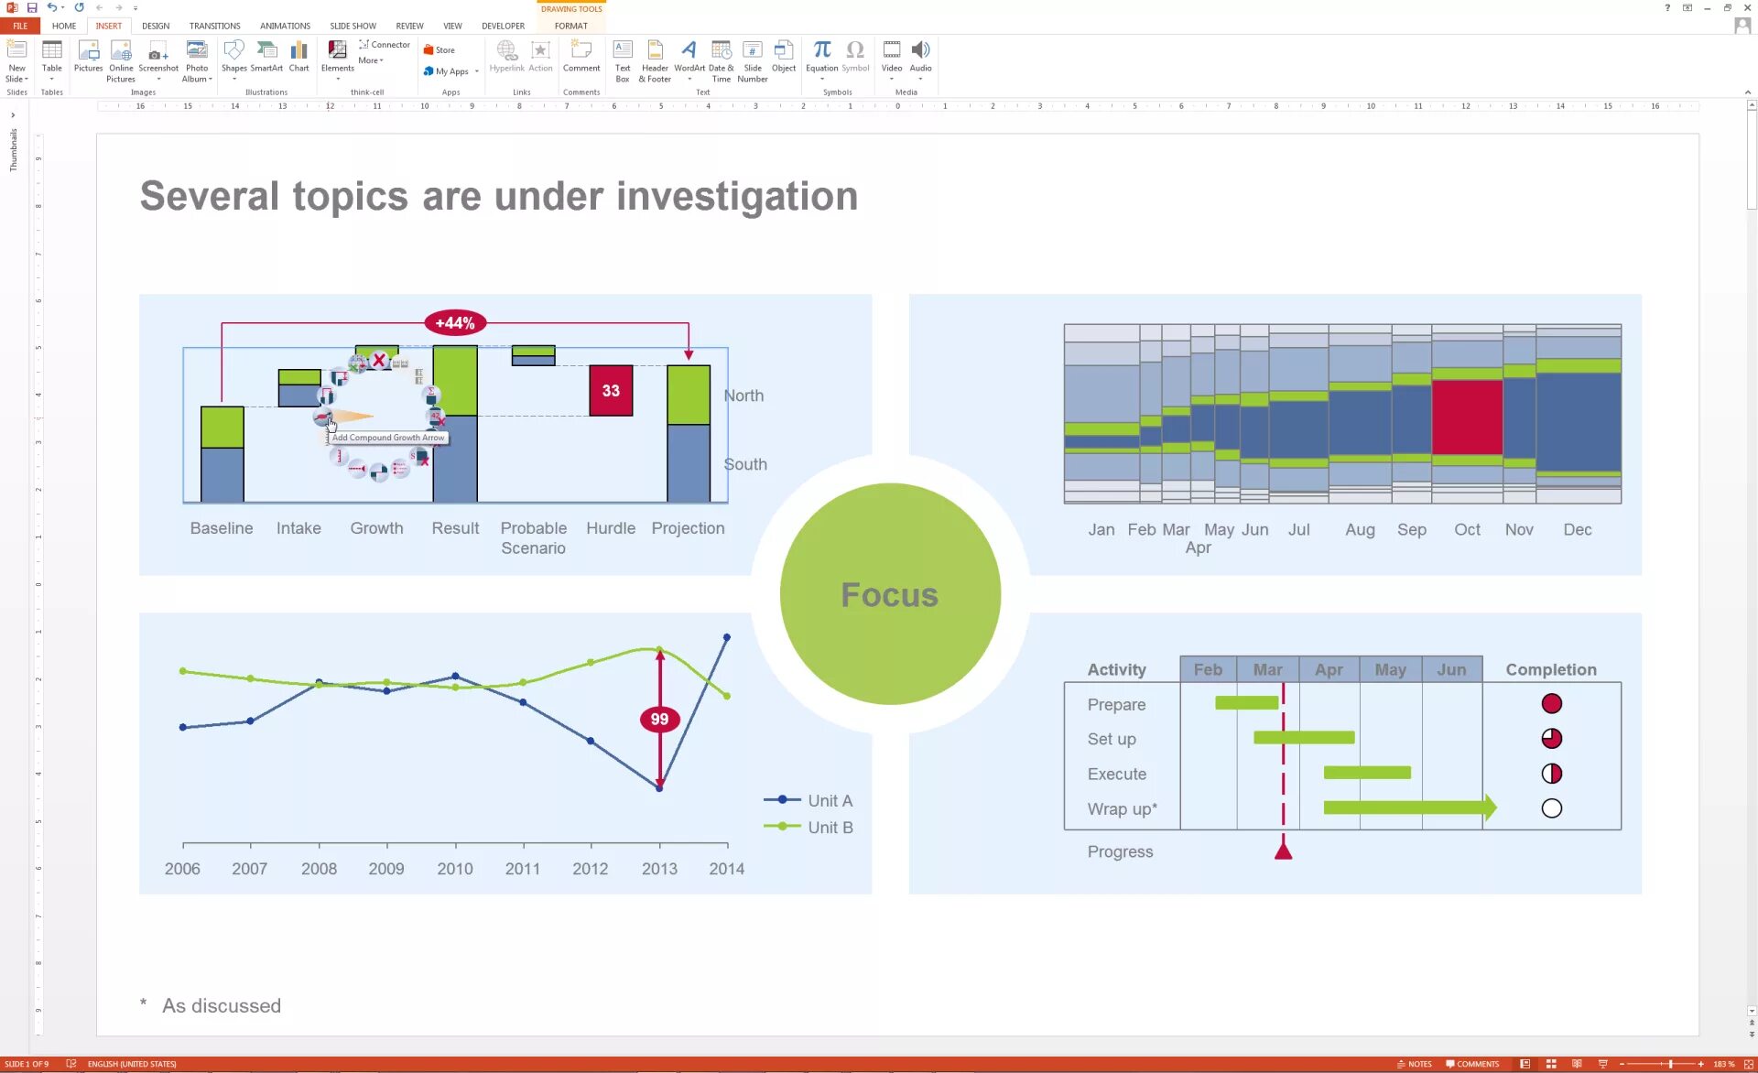Switch to the Drawing Tools Format tab
The image size is (1758, 1073).
click(x=570, y=26)
